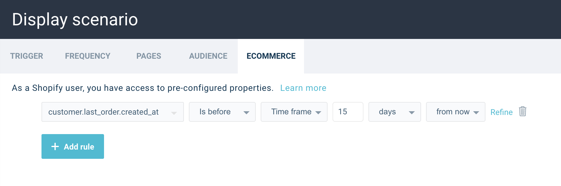This screenshot has width=561, height=186.
Task: Go to the PAGES tab
Action: click(x=149, y=56)
